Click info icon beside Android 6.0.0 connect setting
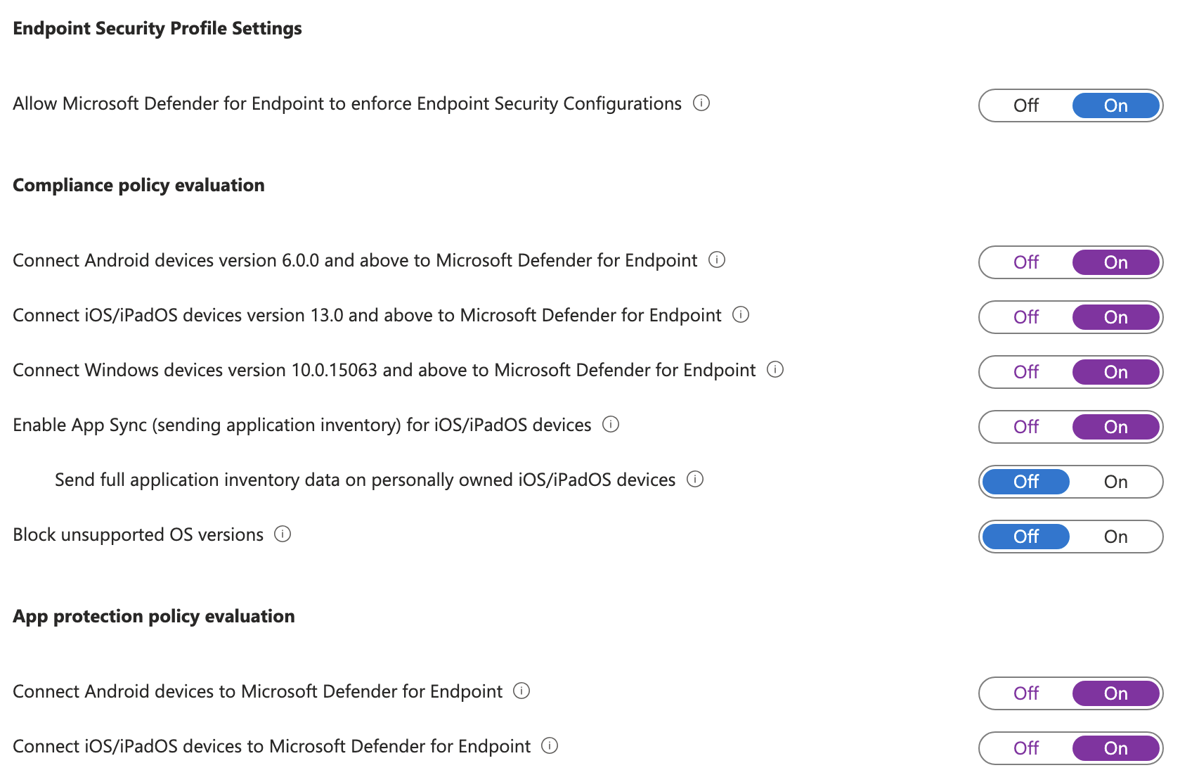This screenshot has height=782, width=1199. click(717, 261)
